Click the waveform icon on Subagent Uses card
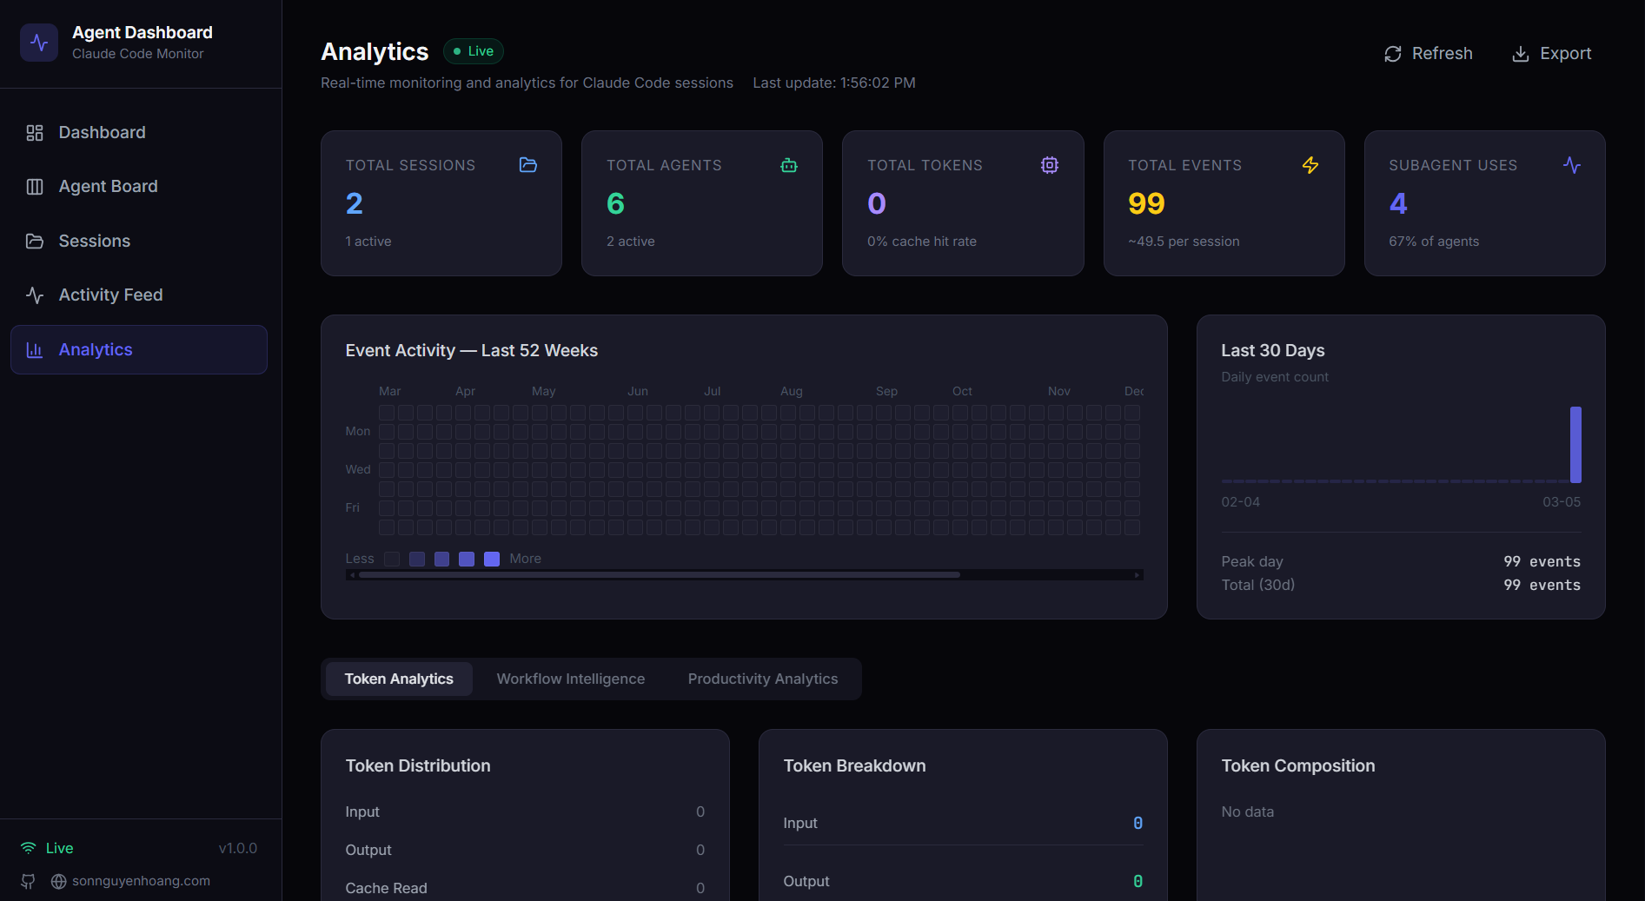The image size is (1645, 901). click(1572, 165)
